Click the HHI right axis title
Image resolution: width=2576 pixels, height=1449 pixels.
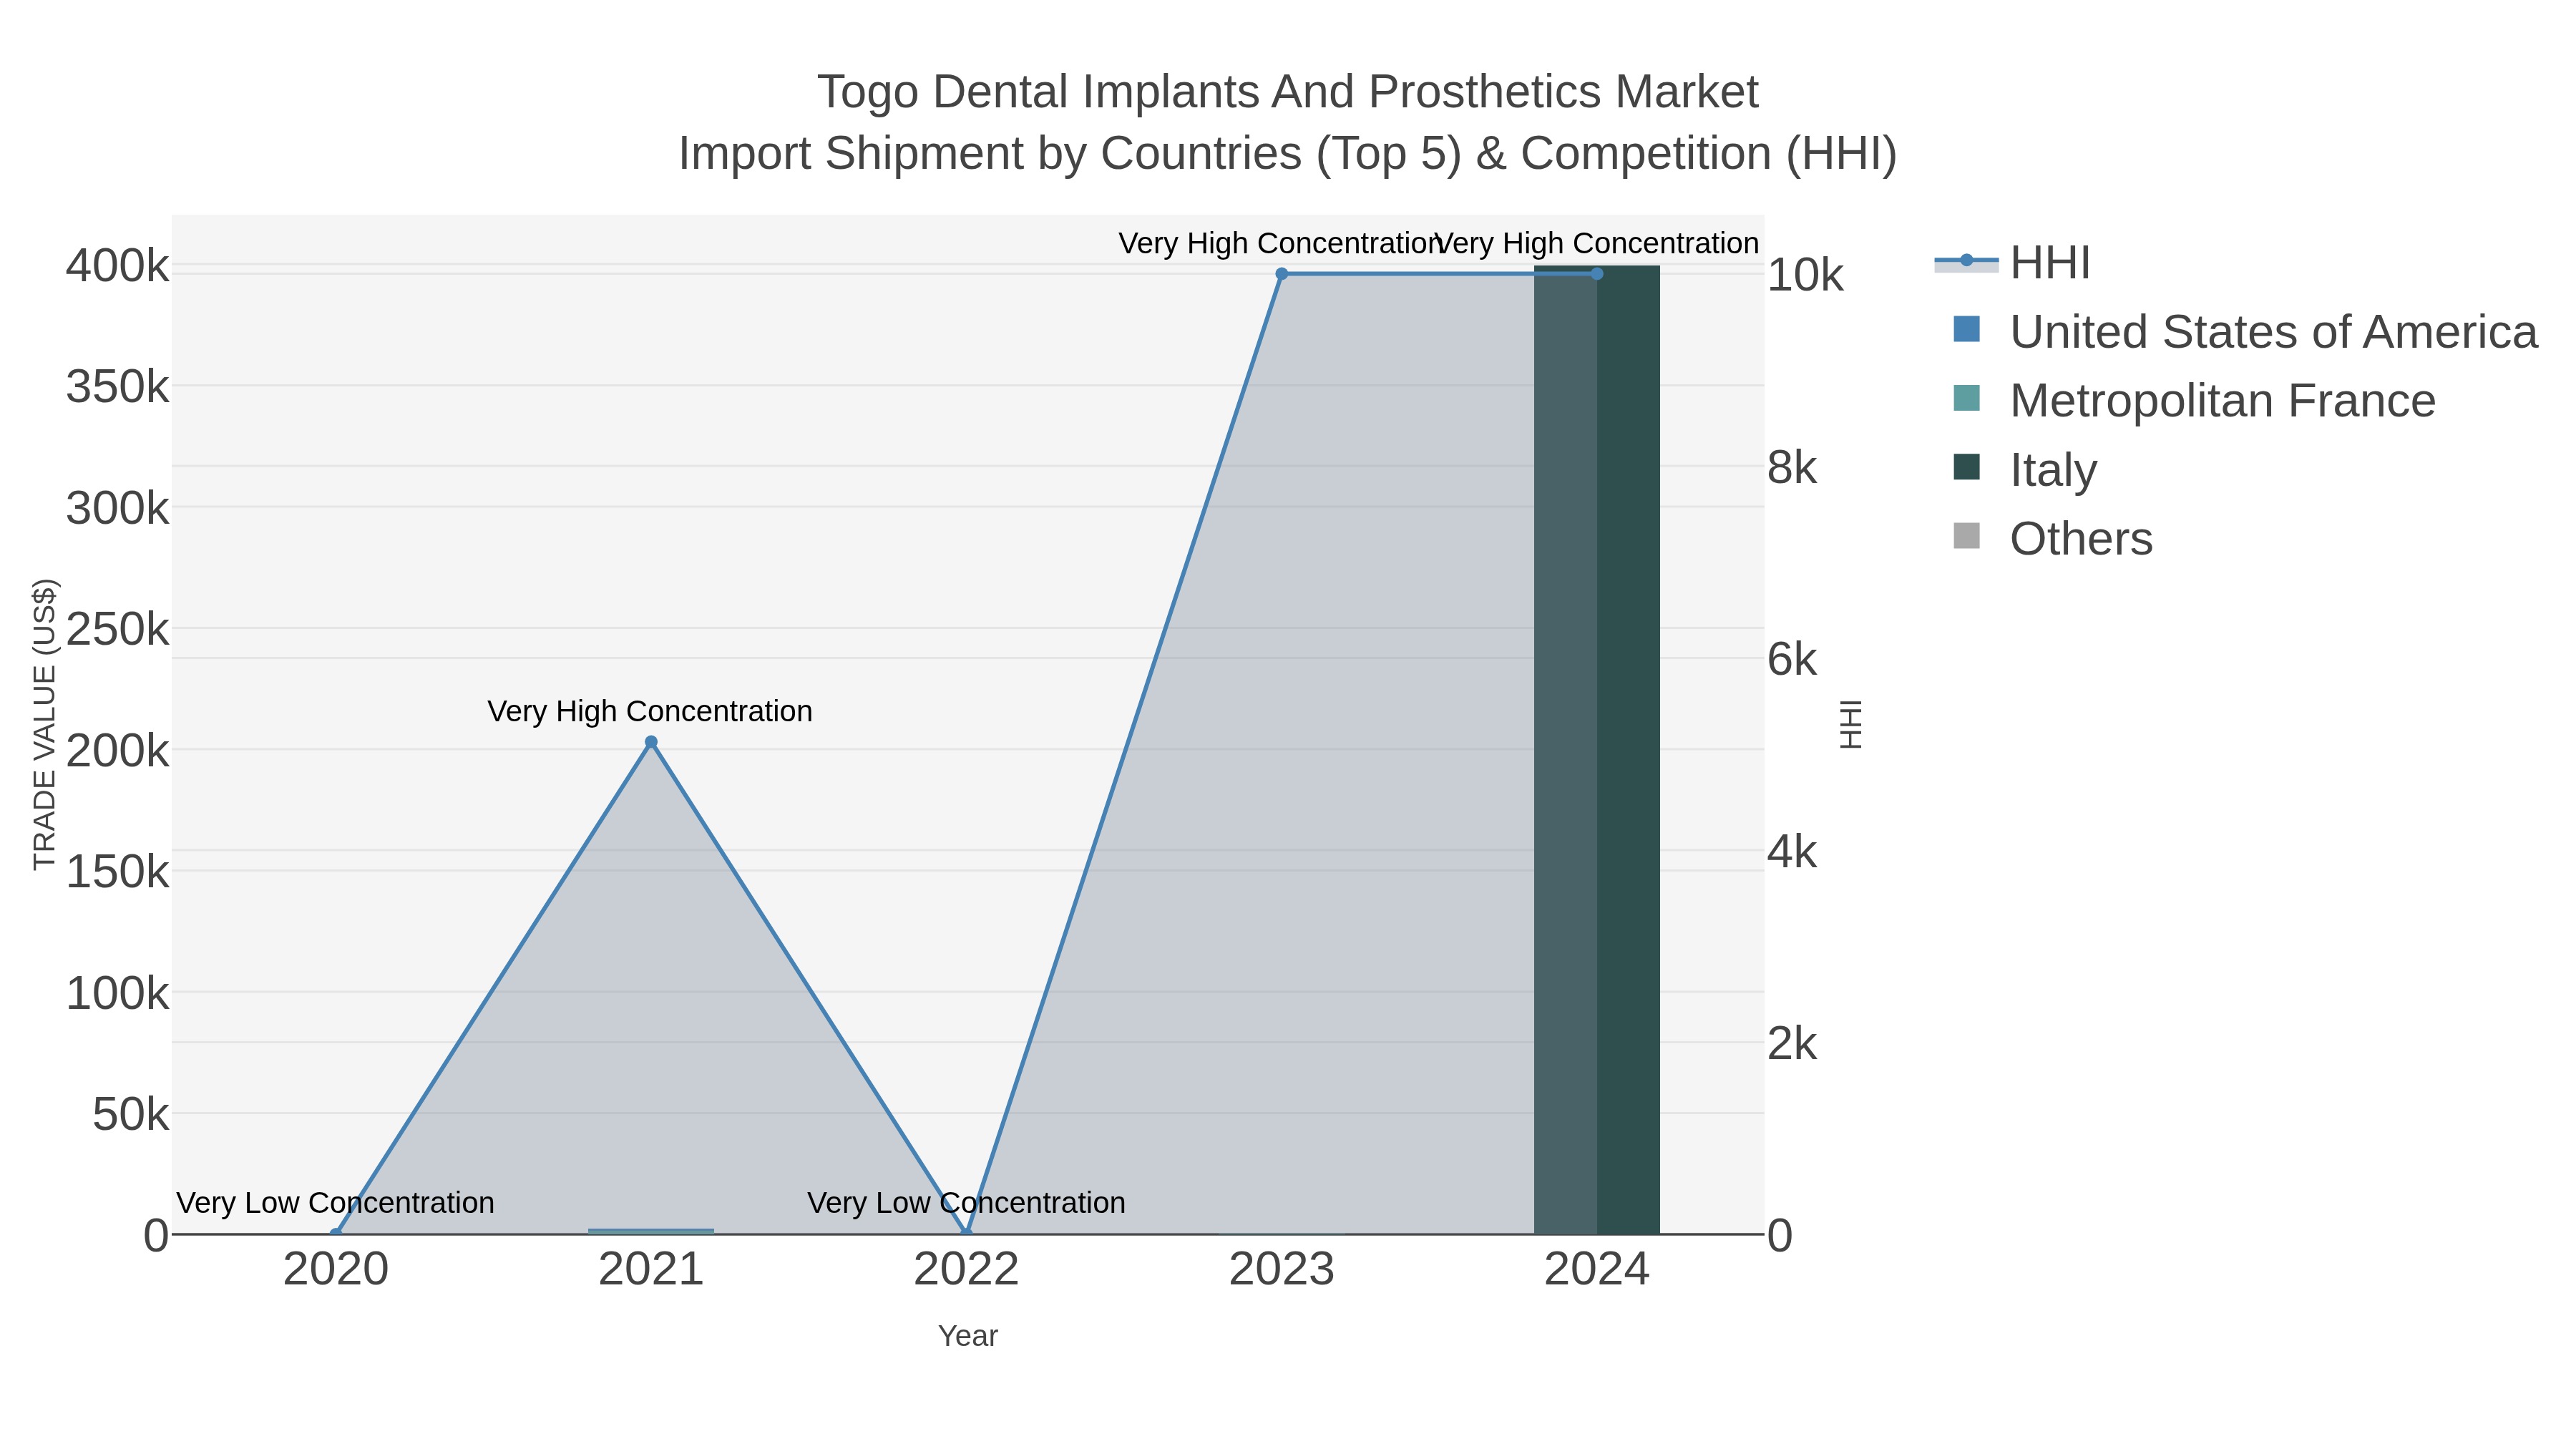[1851, 724]
